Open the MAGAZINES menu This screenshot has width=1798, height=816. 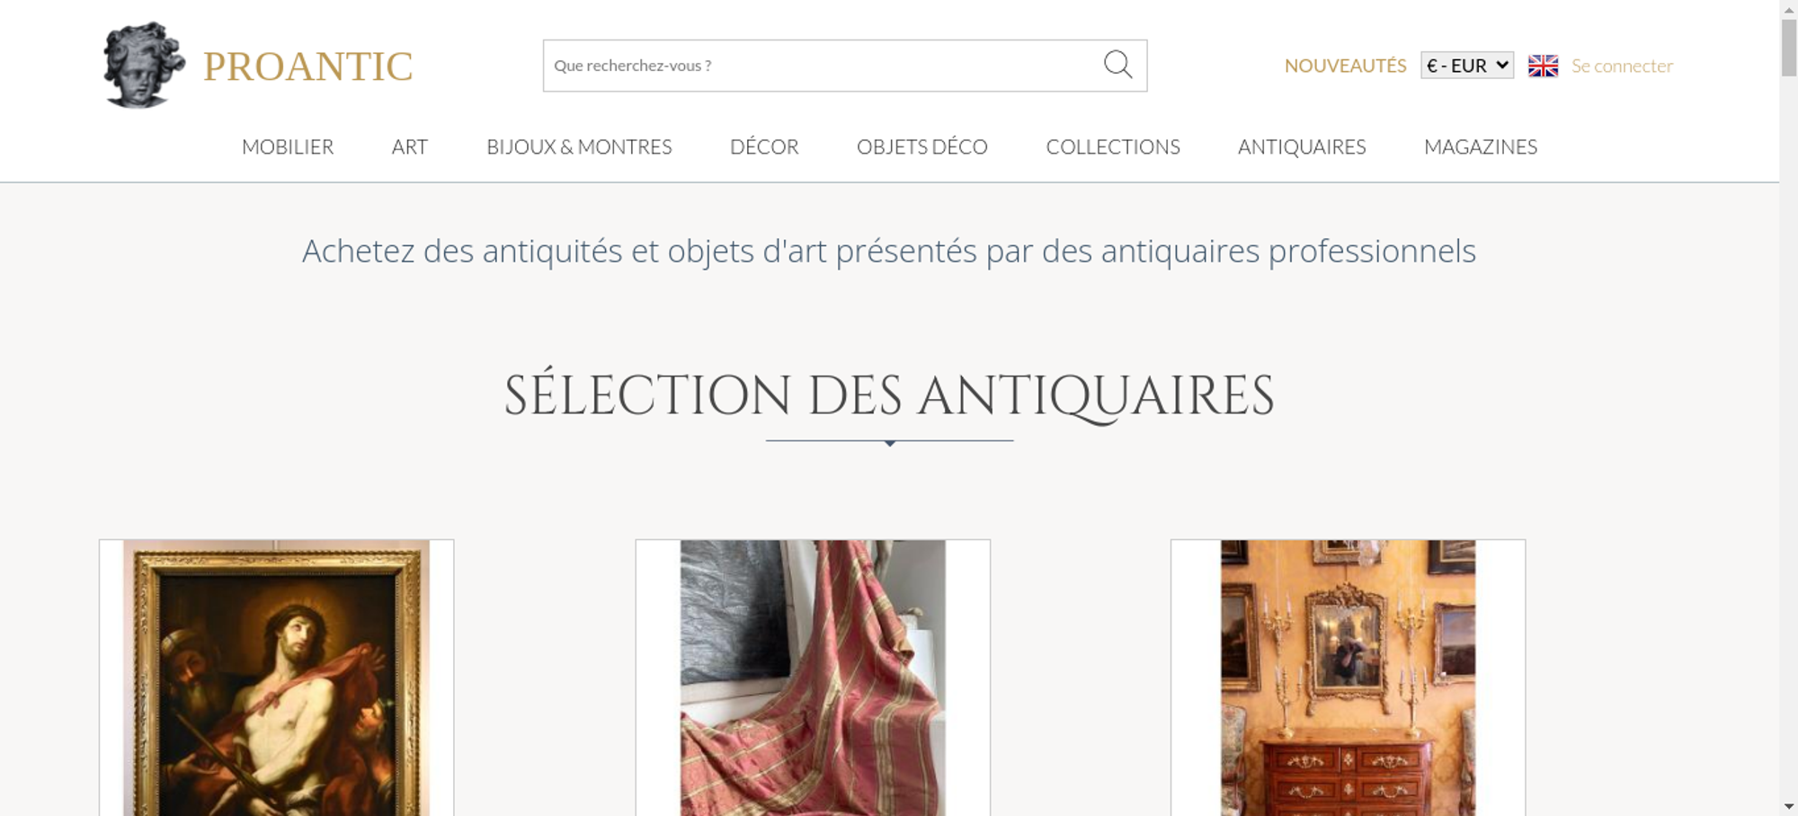pos(1481,146)
